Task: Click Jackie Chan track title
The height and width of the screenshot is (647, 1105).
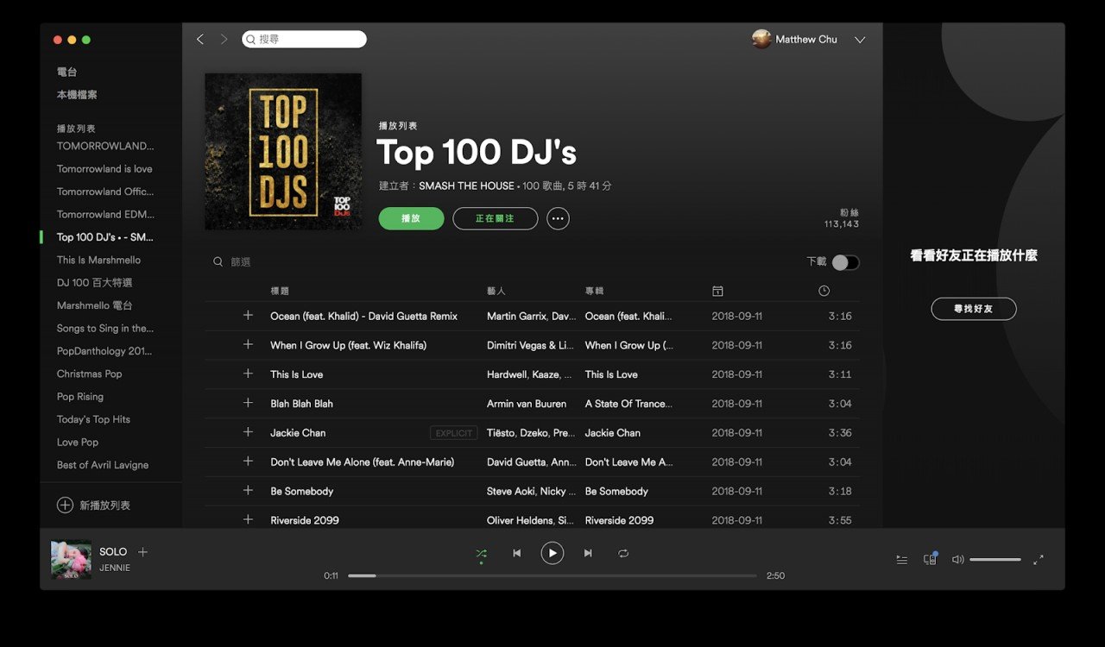Action: 298,433
